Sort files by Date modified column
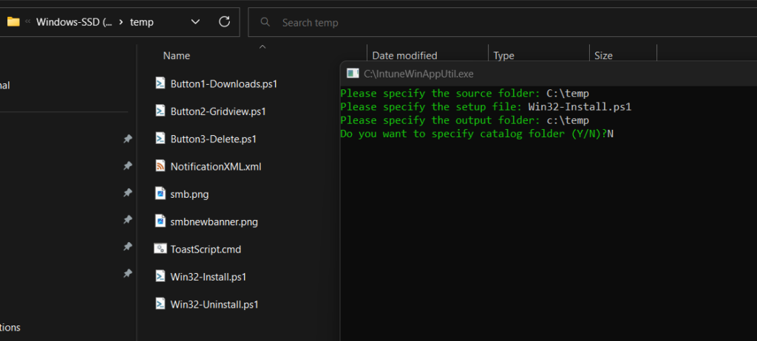Screen dimensions: 757x341 coord(404,55)
